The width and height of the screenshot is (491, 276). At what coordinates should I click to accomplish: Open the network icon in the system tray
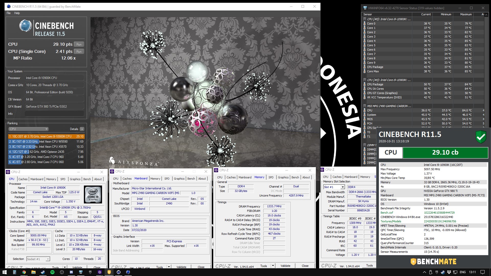[455, 272]
